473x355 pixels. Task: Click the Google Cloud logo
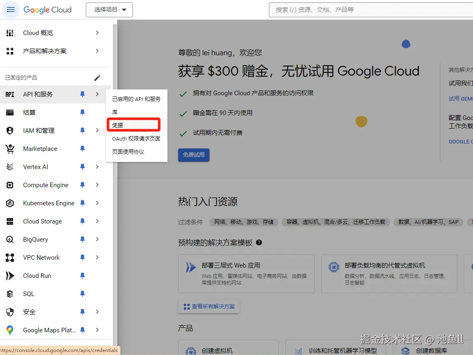[x=47, y=9]
